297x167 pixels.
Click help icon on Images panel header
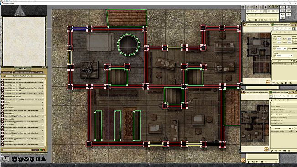pyautogui.click(x=43, y=68)
